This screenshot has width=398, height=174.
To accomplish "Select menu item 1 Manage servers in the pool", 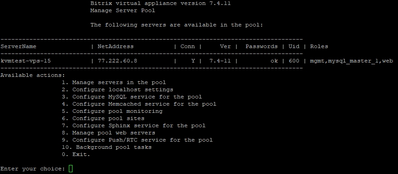I will [114, 82].
